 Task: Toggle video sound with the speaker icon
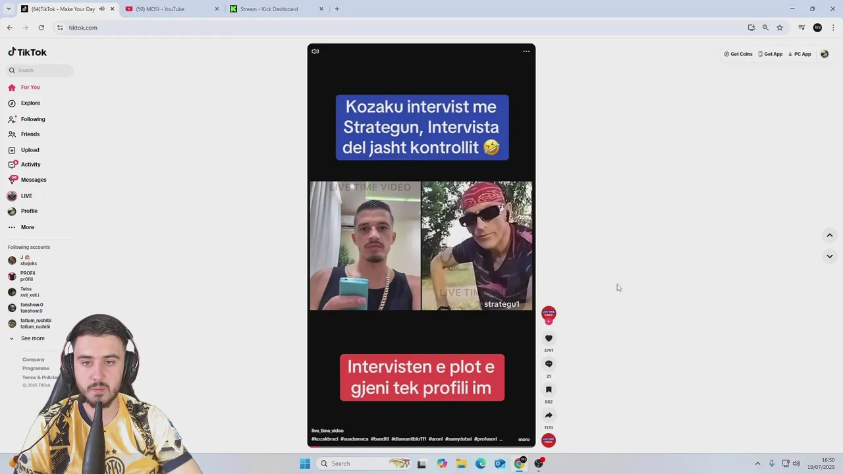pyautogui.click(x=315, y=51)
